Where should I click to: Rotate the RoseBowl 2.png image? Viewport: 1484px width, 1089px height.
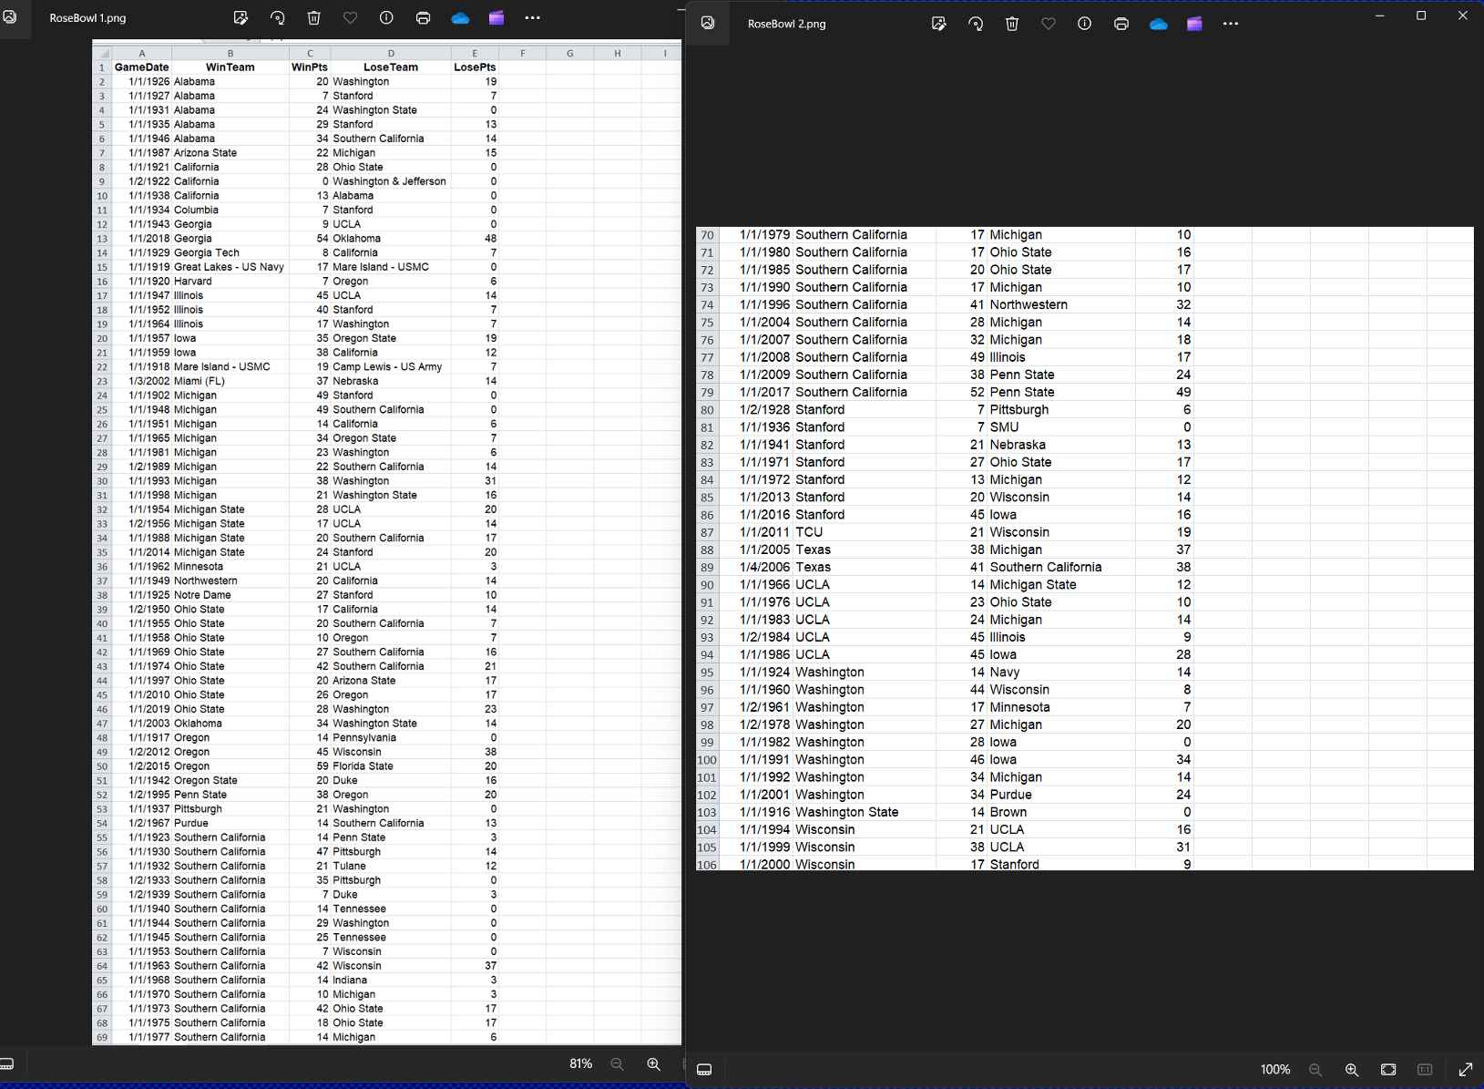click(x=976, y=24)
